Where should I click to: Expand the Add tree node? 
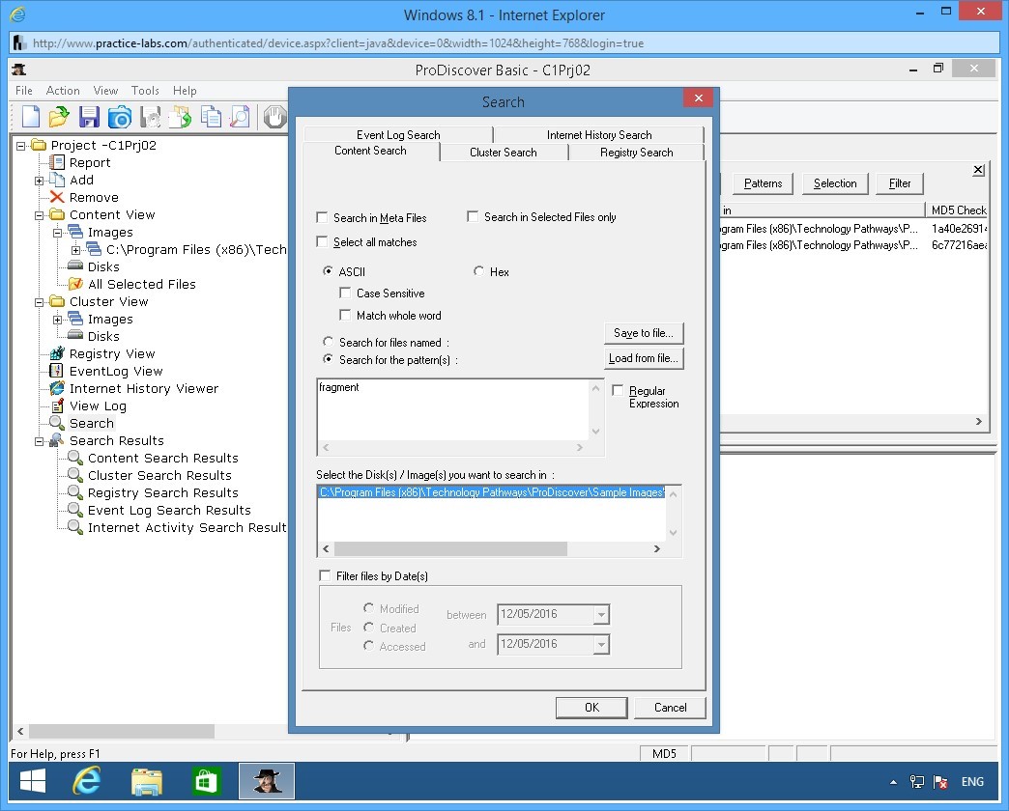(x=40, y=181)
